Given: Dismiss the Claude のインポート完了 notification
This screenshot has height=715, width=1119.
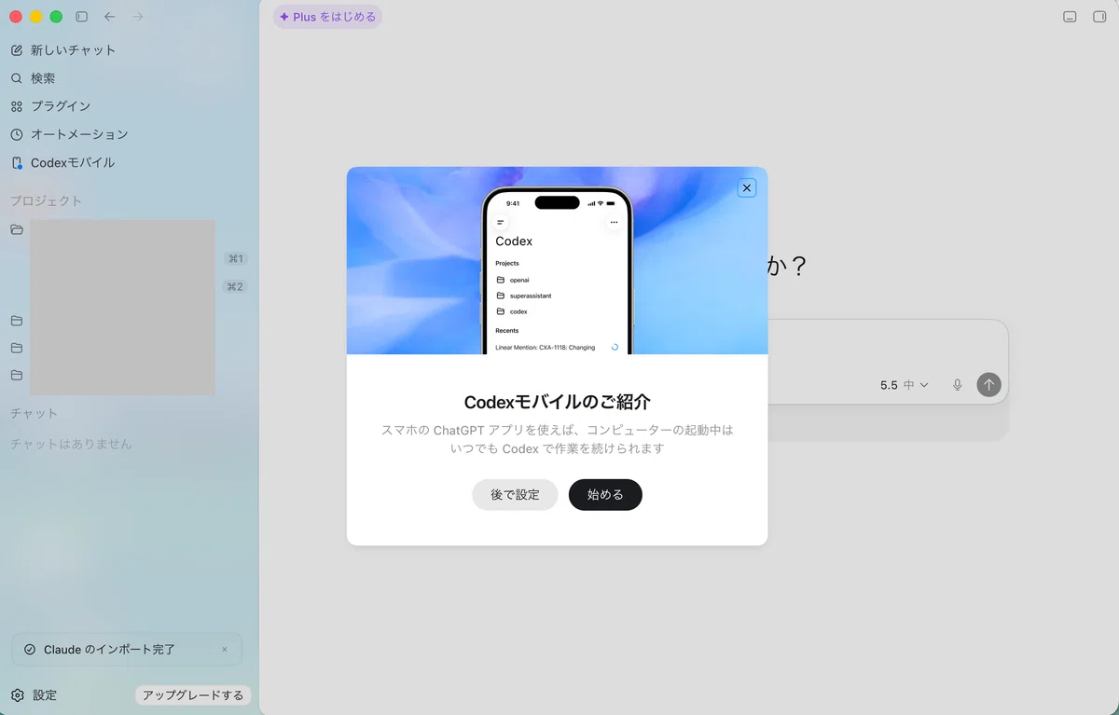Looking at the screenshot, I should 225,650.
